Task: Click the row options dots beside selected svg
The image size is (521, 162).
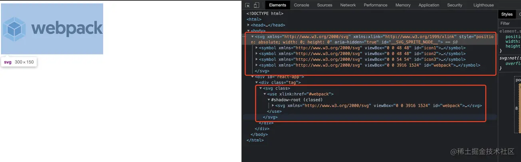Action: [244, 37]
